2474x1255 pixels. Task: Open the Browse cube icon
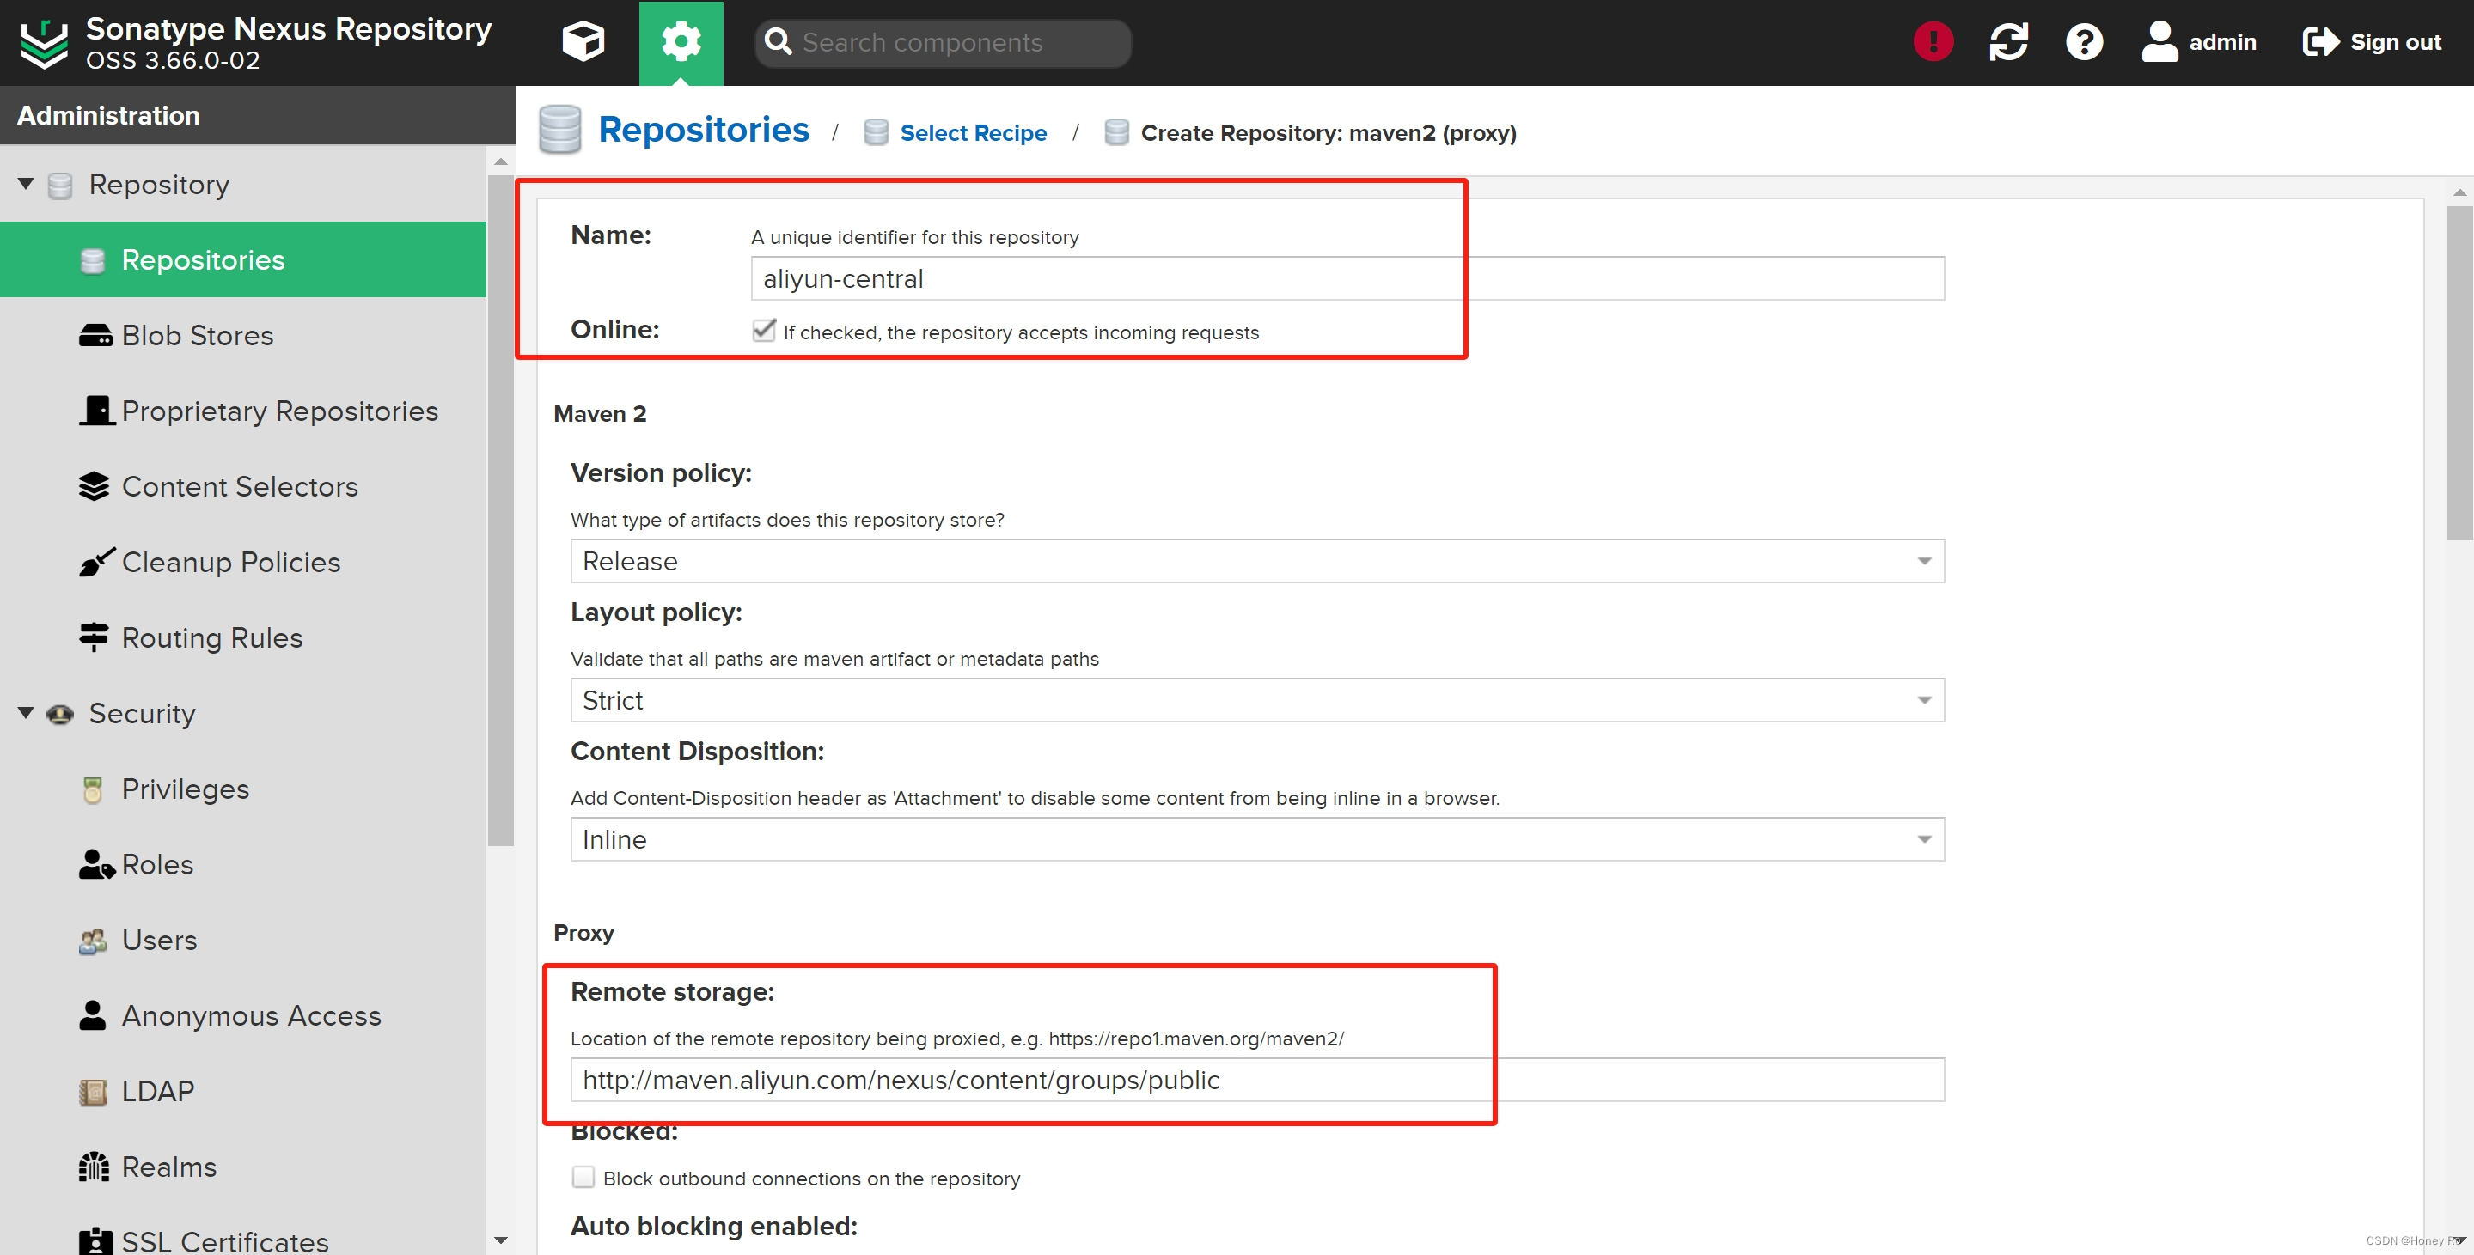tap(583, 42)
